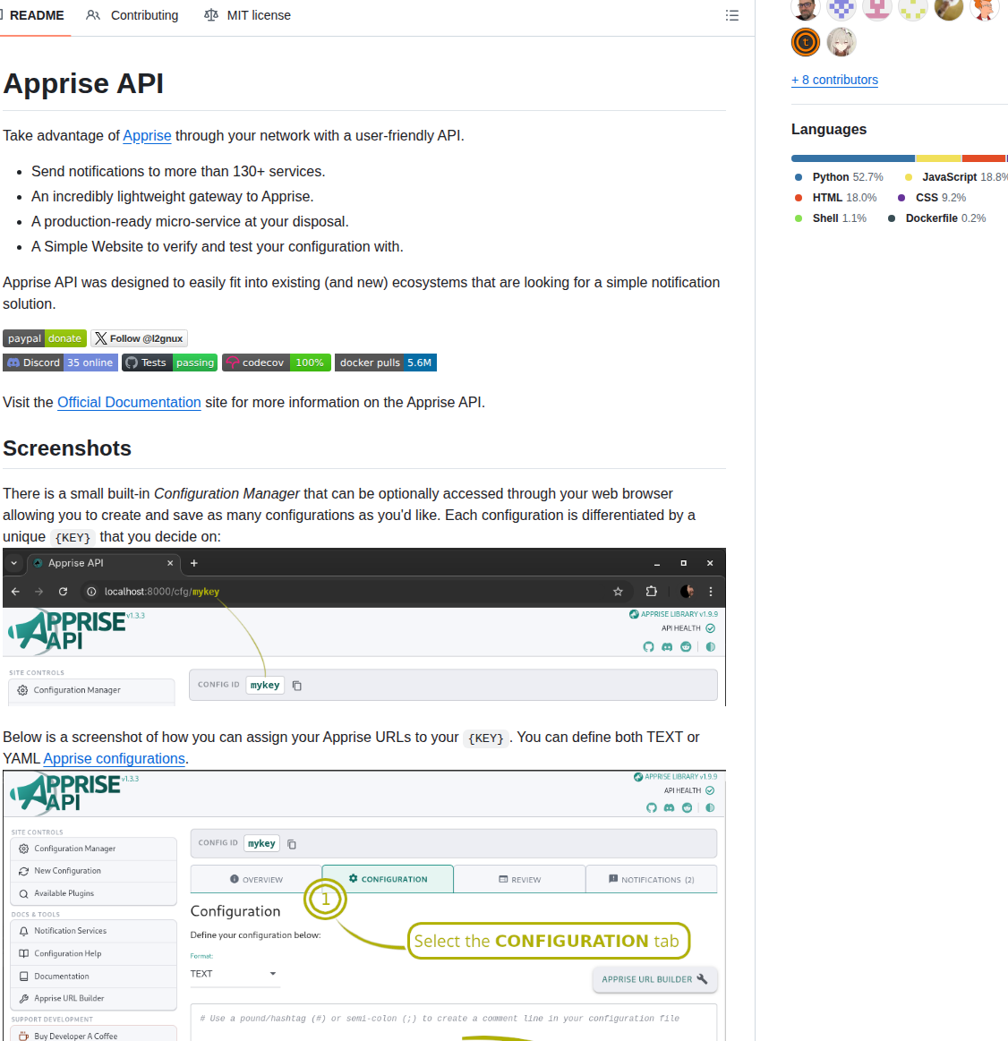The image size is (1008, 1041).
Task: Click the three-dot browser menu in the localhost screenshot
Action: tap(711, 592)
